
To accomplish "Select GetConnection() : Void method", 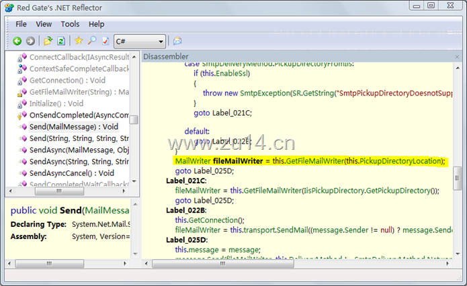I will click(x=67, y=81).
